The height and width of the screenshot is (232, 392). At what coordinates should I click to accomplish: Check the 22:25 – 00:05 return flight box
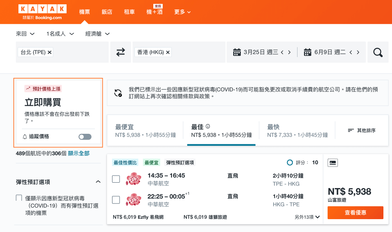(x=116, y=200)
